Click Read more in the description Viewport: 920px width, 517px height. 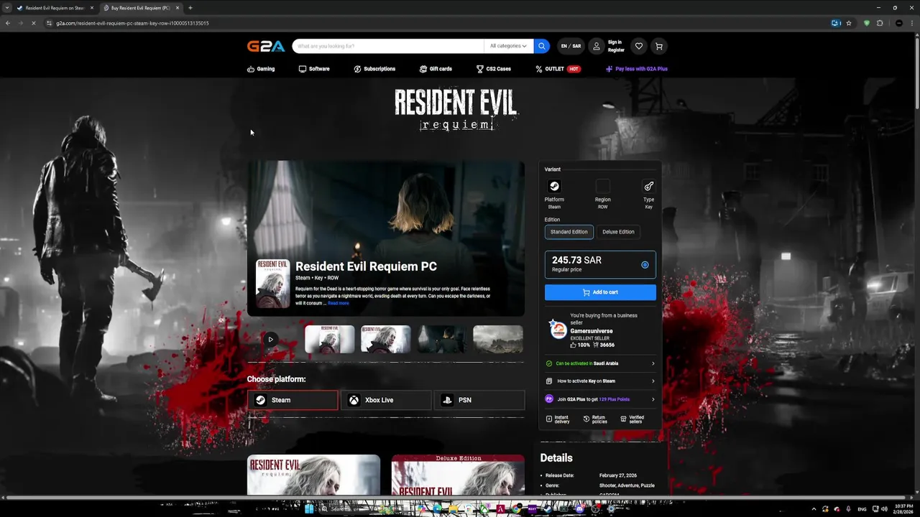[338, 303]
